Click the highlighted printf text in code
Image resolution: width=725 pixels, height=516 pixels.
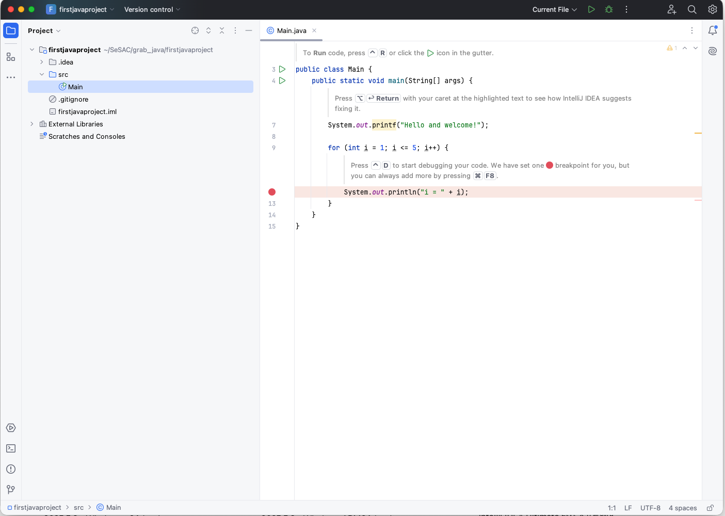pos(384,125)
